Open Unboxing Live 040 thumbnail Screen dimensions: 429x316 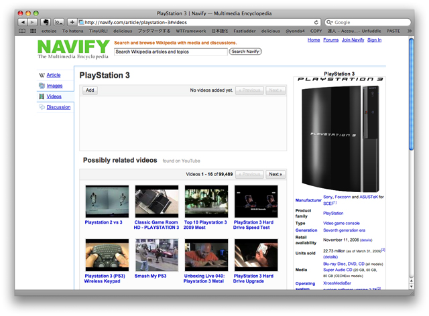coord(206,255)
